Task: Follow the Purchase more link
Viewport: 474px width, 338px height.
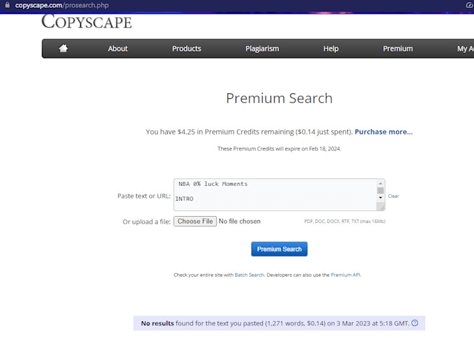Action: click(383, 132)
